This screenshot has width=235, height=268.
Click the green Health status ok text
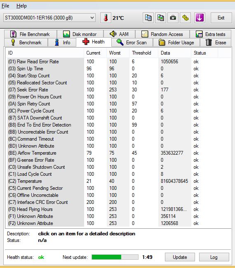pyautogui.click(x=41, y=257)
